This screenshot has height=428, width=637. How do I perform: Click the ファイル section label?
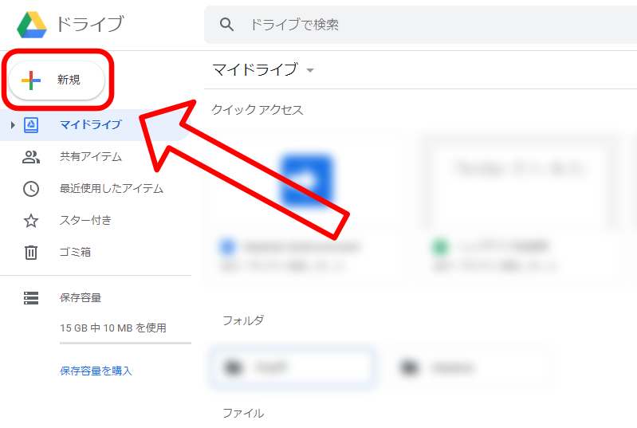point(243,413)
